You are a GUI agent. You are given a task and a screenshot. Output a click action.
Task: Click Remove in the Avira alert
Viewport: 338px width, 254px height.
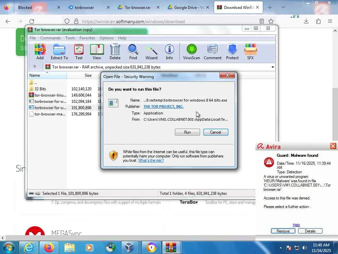tap(283, 231)
